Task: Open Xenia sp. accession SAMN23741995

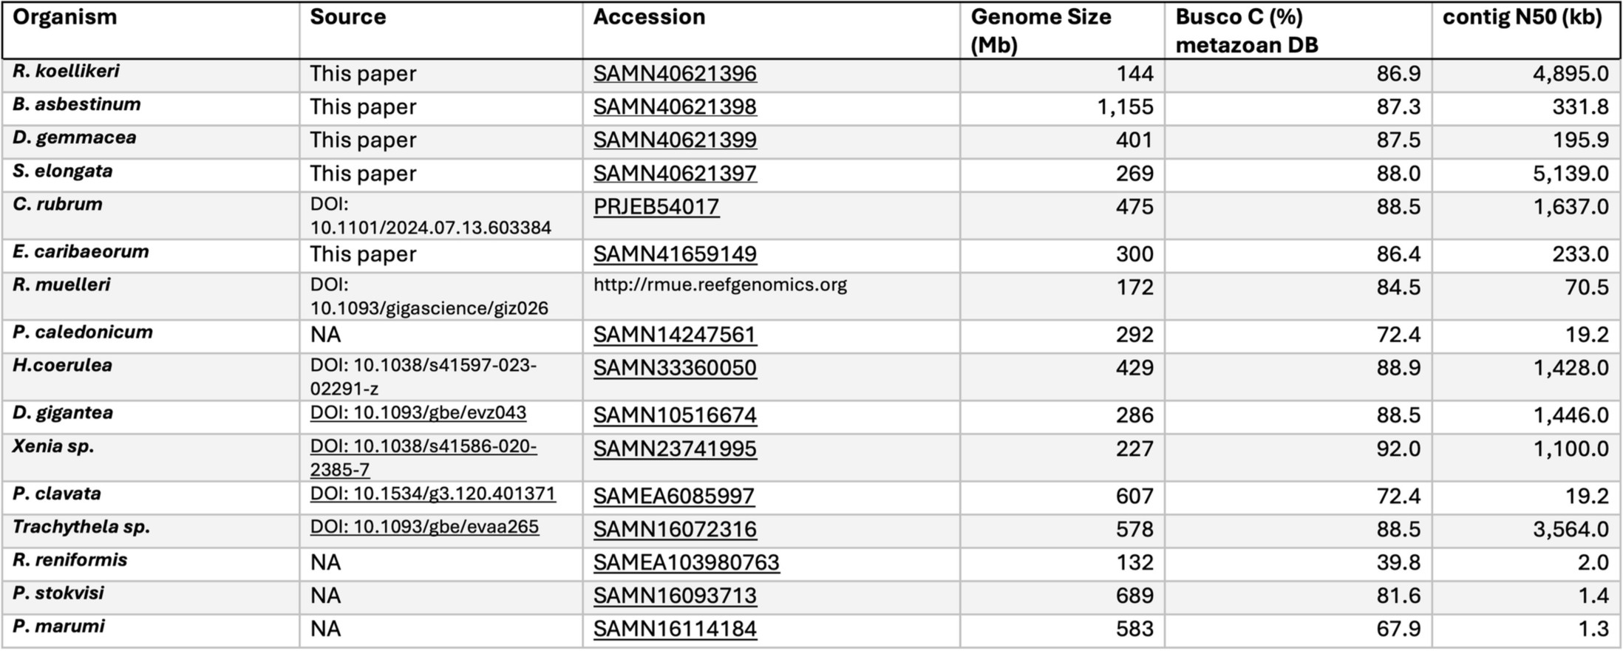Action: tap(675, 449)
